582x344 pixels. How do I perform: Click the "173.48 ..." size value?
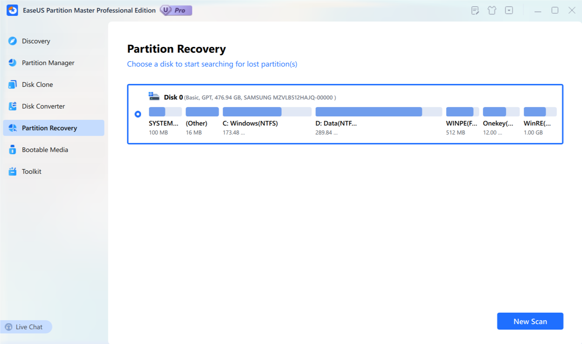click(x=234, y=133)
